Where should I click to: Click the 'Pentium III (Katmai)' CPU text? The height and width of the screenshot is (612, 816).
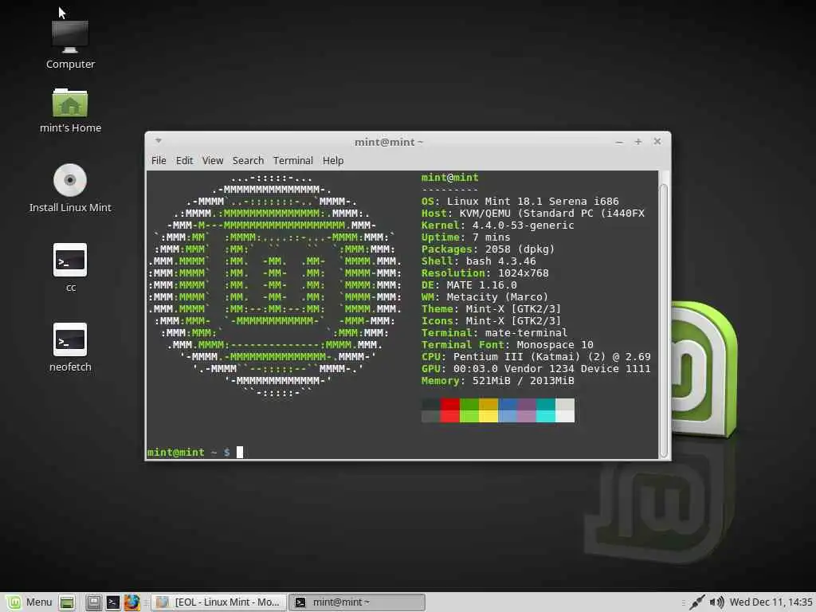tap(516, 357)
